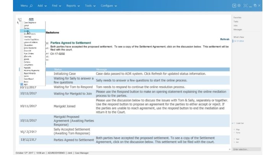
Task: Choose Documents from the navigation list
Action: point(28,65)
